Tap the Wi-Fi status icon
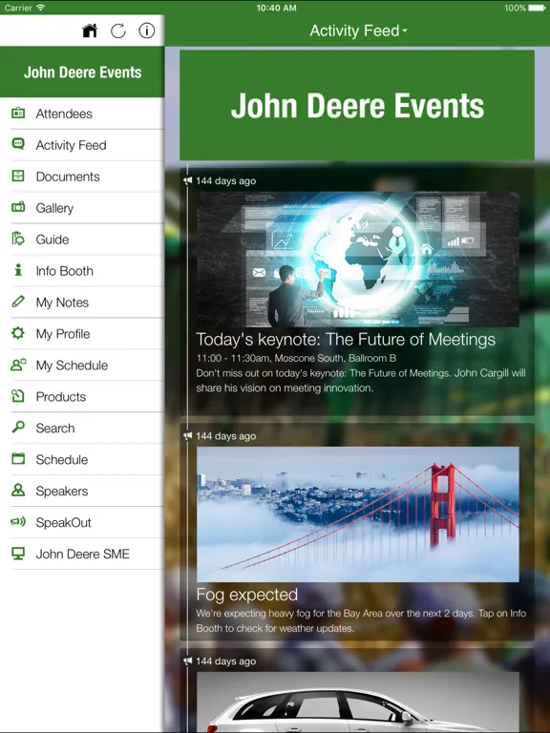 coord(41,8)
